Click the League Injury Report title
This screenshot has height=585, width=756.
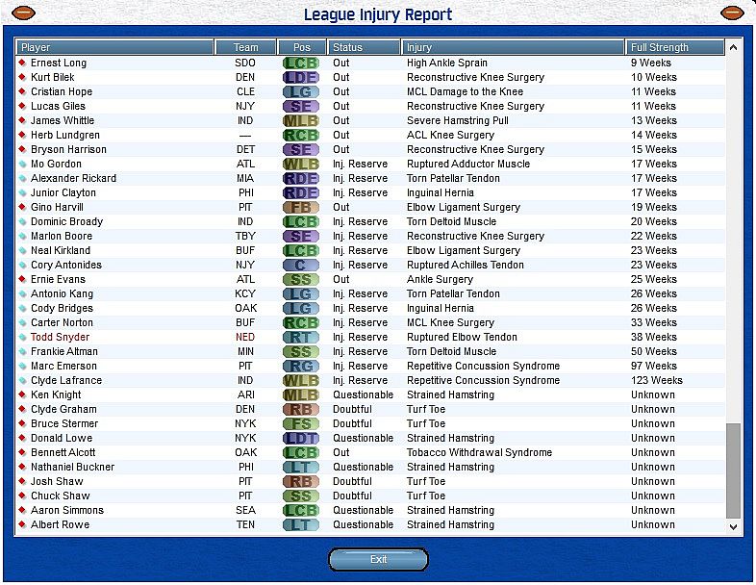(378, 14)
